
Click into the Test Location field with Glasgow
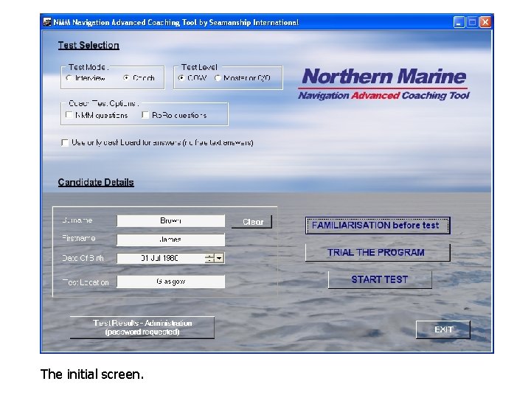[x=170, y=282]
